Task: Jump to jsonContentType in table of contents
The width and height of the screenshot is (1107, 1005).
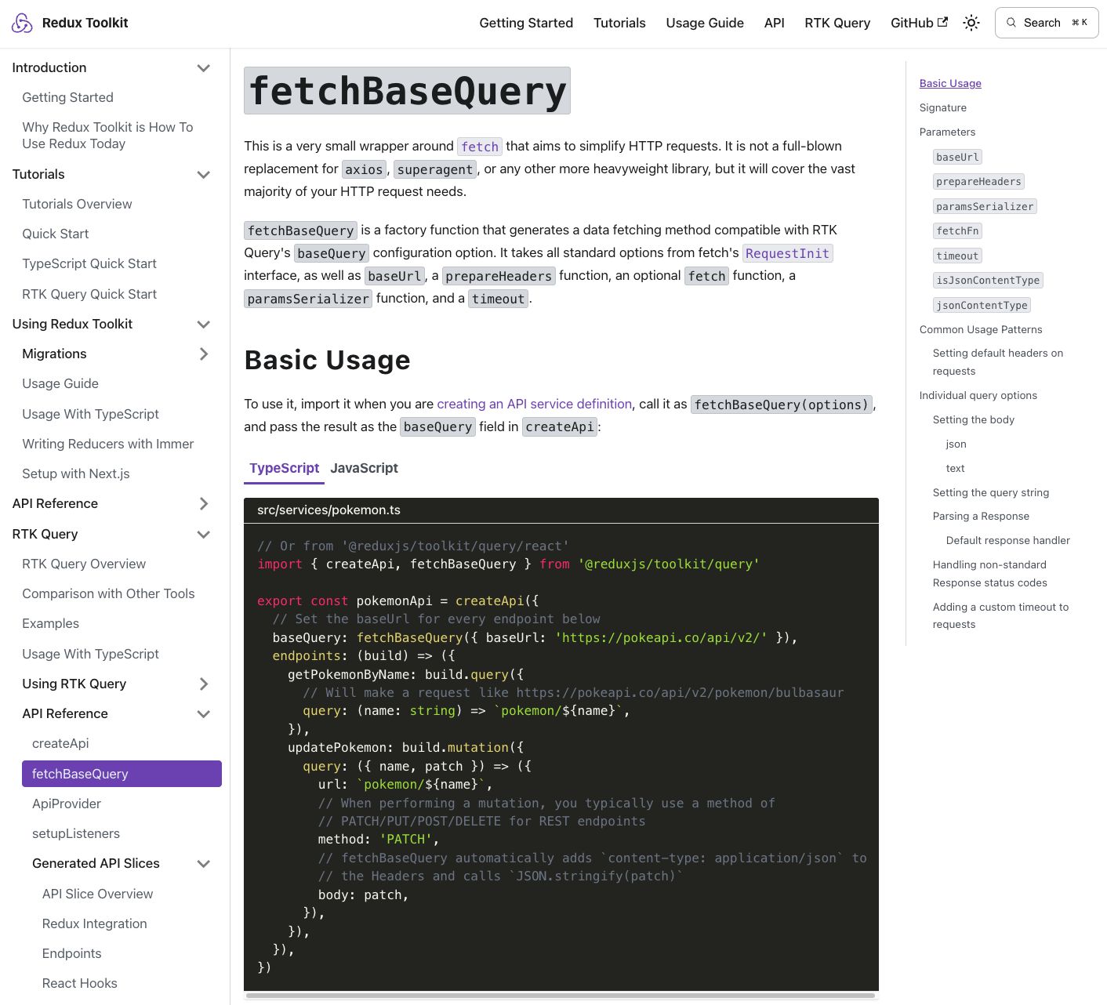Action: tap(982, 305)
